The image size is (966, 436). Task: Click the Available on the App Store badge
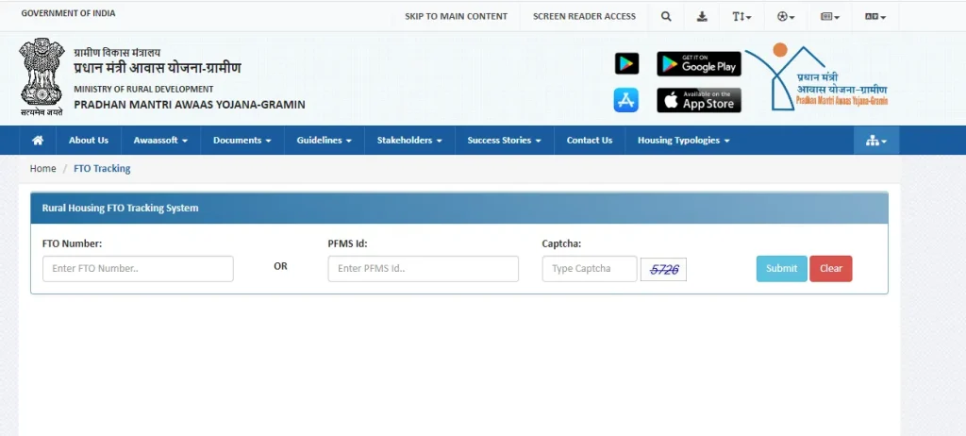pyautogui.click(x=699, y=100)
